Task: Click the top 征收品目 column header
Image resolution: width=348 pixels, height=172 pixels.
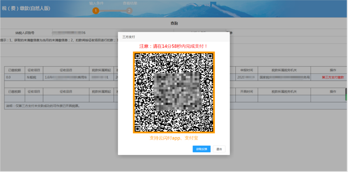Action: pos(66,70)
